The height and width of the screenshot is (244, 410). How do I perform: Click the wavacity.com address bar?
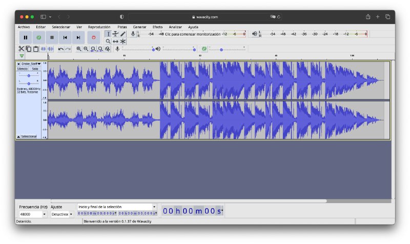click(x=205, y=17)
